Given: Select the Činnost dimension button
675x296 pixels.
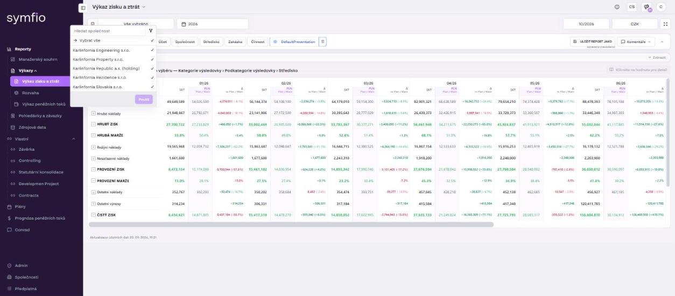Looking at the screenshot, I should click(257, 41).
